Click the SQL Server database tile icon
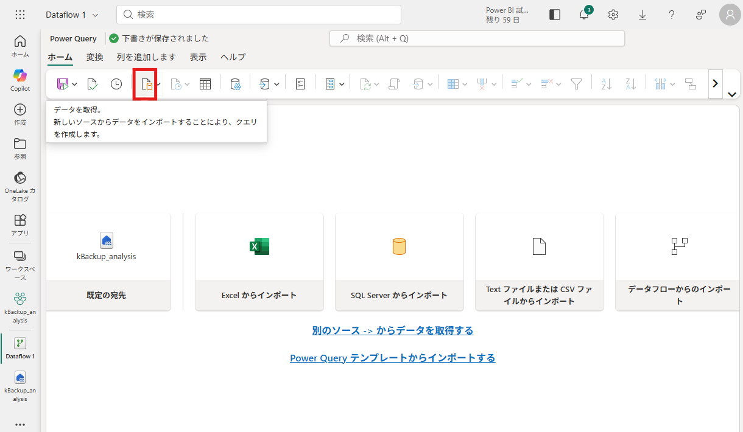 point(399,246)
